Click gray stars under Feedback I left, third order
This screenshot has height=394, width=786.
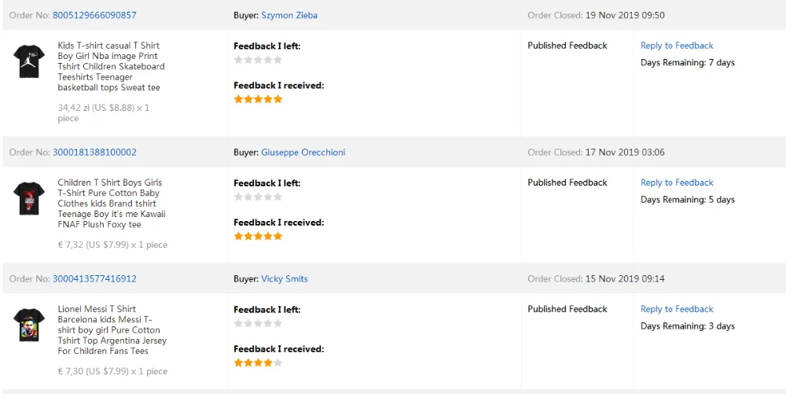click(x=258, y=323)
